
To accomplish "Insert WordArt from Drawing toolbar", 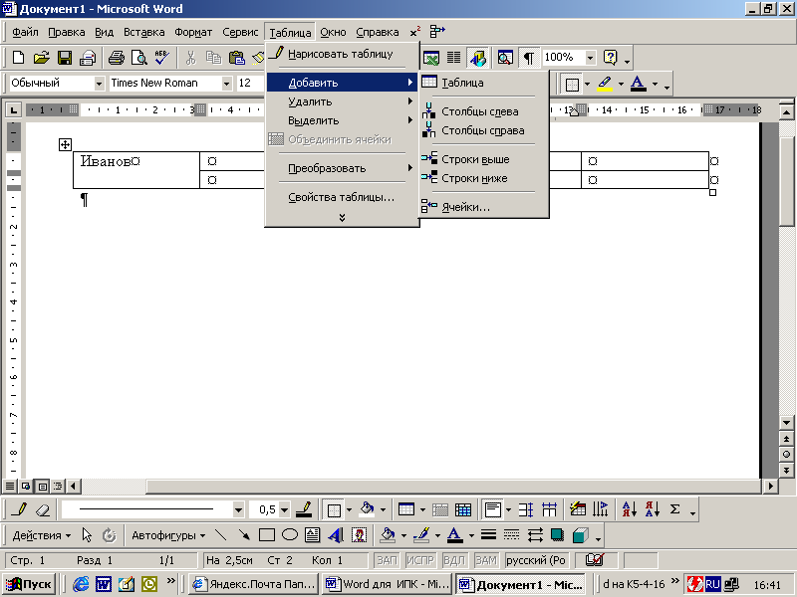I will [336, 535].
